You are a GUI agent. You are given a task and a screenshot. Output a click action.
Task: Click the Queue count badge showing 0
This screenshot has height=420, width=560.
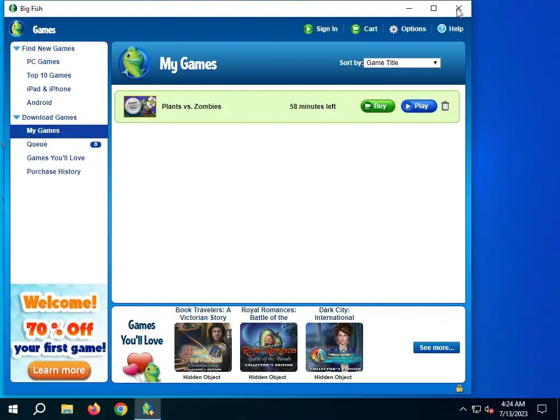coord(95,144)
